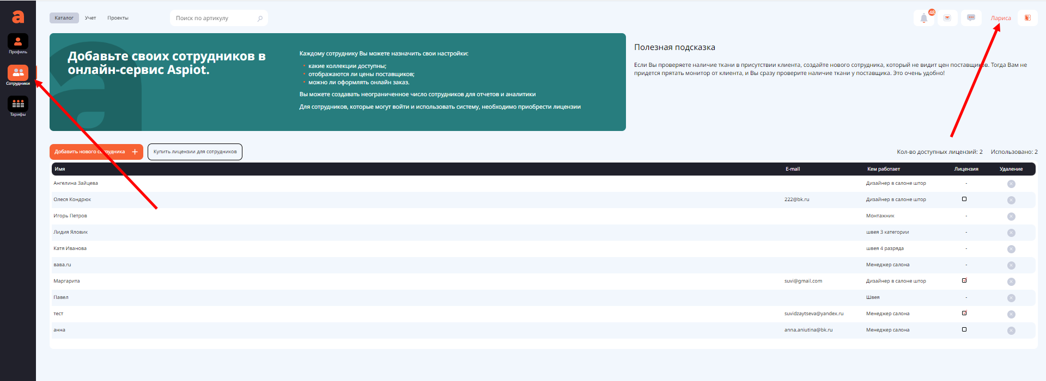
Task: Disable license for employee тест
Action: coord(964,313)
